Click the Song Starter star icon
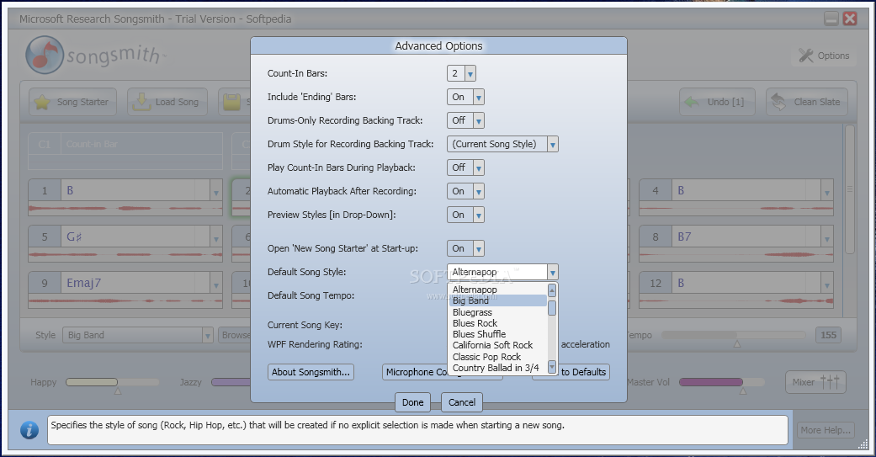 click(42, 102)
